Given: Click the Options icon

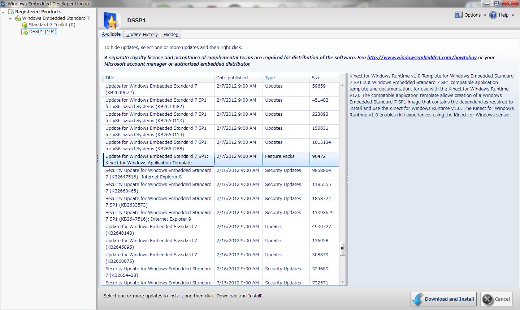Looking at the screenshot, I should point(459,15).
